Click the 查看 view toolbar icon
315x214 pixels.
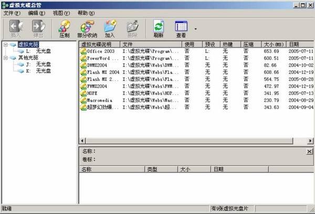tap(181, 26)
